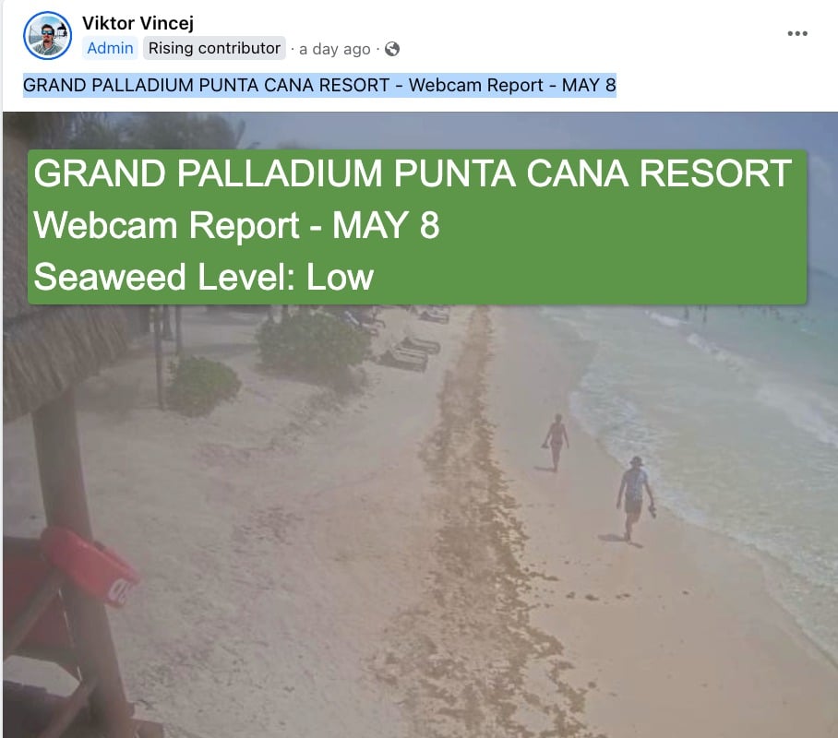Click 'Webcam Report - MAY 8' text in the green banner
Viewport: 838px width, 738px height.
236,225
